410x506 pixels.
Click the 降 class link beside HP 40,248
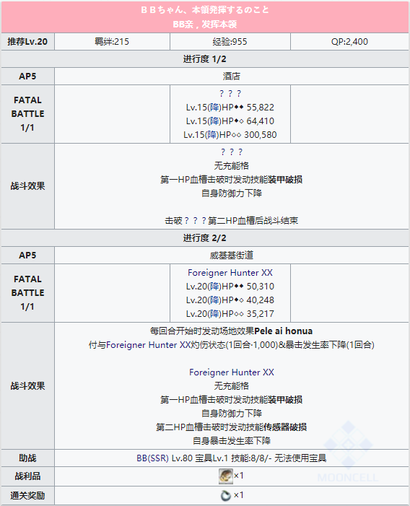point(214,300)
